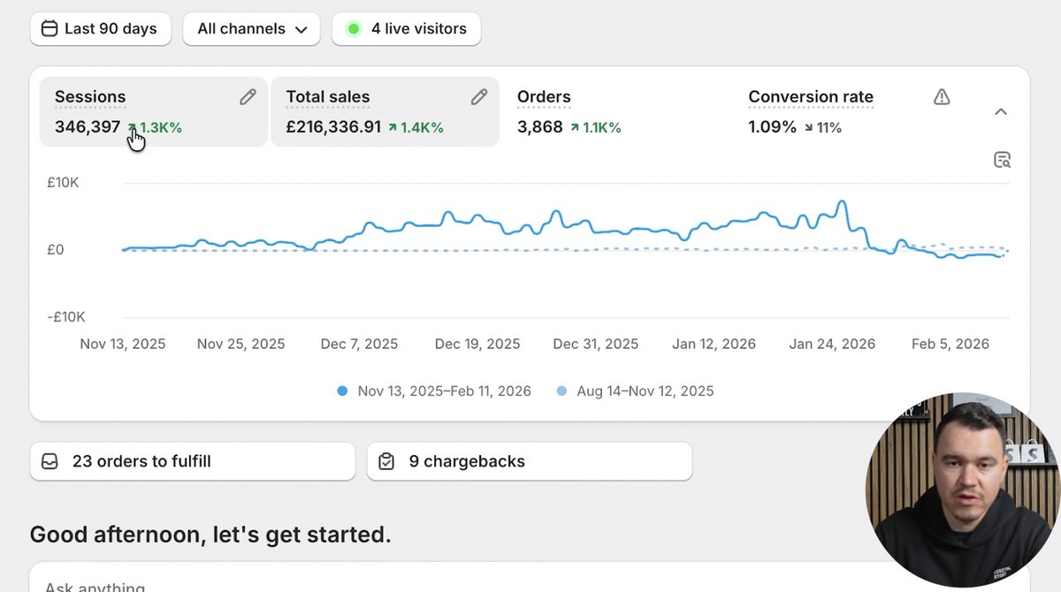Click the 3,868 orders value
This screenshot has width=1061, height=592.
[x=540, y=127]
